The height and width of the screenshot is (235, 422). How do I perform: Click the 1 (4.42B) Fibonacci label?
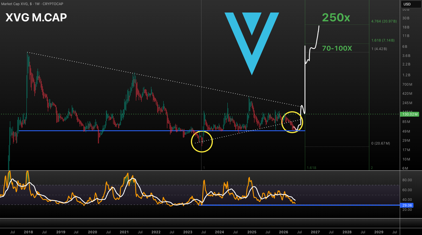[379, 49]
